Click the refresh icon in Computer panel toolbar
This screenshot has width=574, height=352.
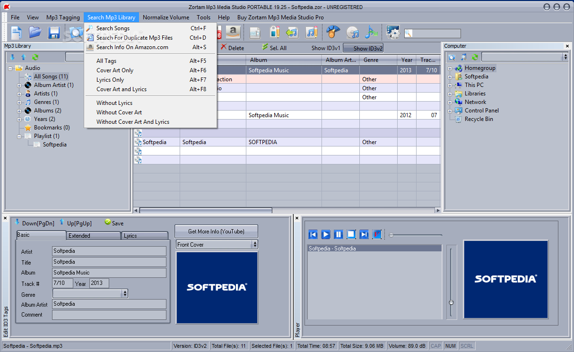pyautogui.click(x=475, y=57)
